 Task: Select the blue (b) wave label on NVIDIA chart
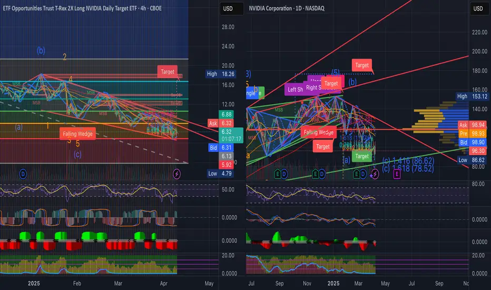352,82
